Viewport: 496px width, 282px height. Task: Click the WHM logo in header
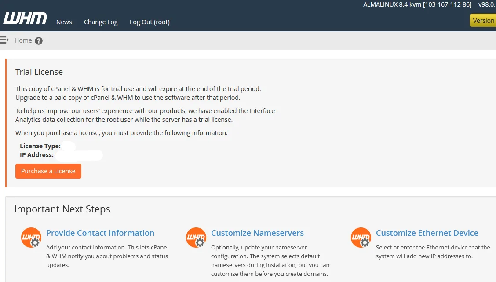pyautogui.click(x=25, y=18)
